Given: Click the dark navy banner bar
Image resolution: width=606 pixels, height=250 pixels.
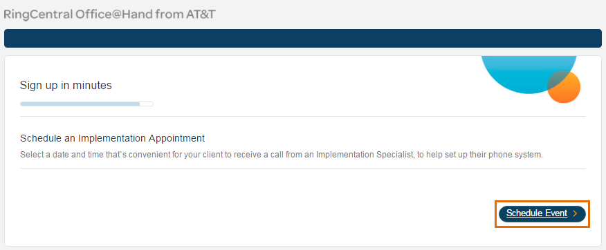Looking at the screenshot, I should click(302, 38).
